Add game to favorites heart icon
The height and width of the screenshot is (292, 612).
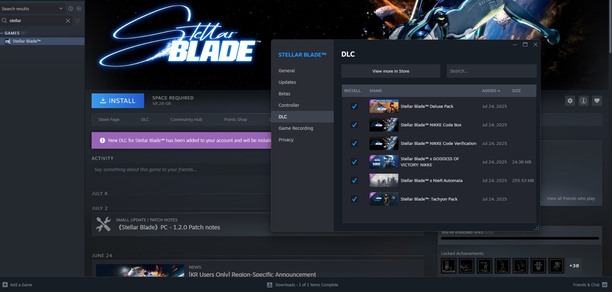[x=597, y=101]
